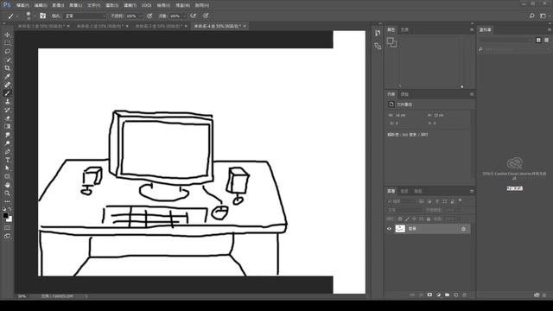The height and width of the screenshot is (311, 553).
Task: Add a layer mask button
Action: (429, 295)
